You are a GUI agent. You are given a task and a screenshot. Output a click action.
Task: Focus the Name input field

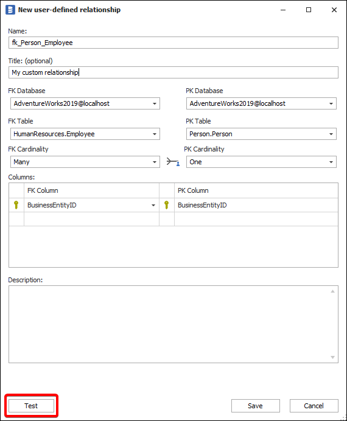(173, 43)
